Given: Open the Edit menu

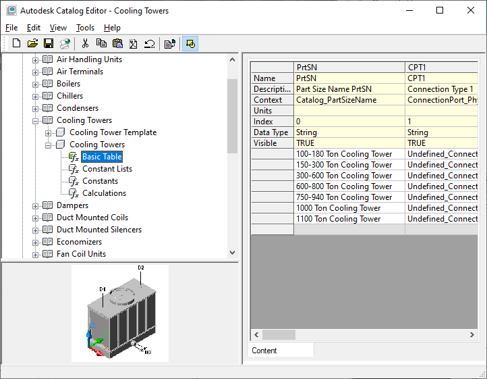Looking at the screenshot, I should coord(34,28).
